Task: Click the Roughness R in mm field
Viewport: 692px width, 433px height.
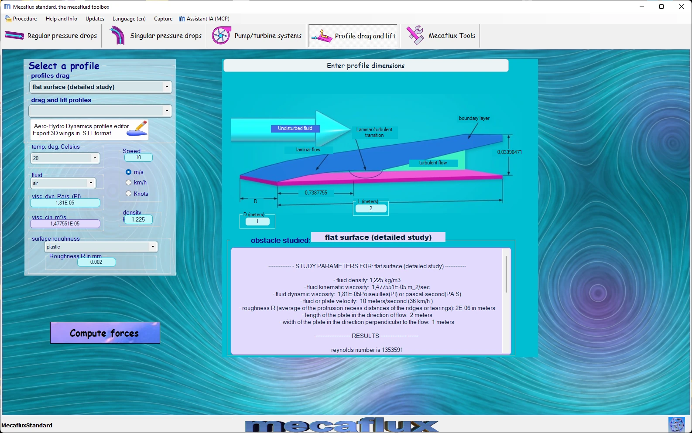Action: tap(96, 262)
